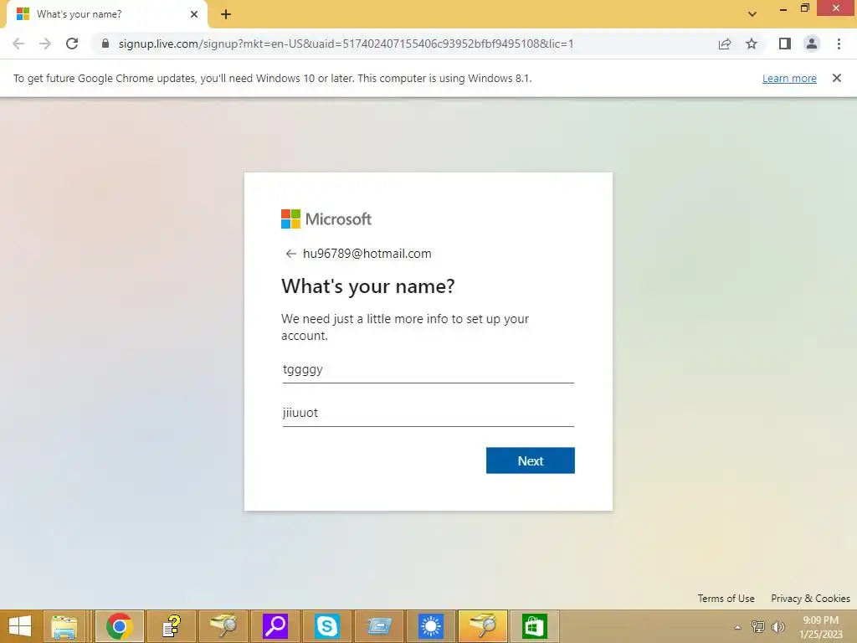The image size is (857, 643).
Task: Open the tab search dropdown chevron
Action: click(x=752, y=14)
